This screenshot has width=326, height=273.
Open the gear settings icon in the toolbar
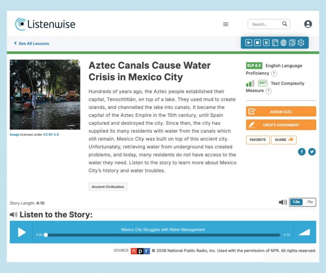(x=301, y=43)
